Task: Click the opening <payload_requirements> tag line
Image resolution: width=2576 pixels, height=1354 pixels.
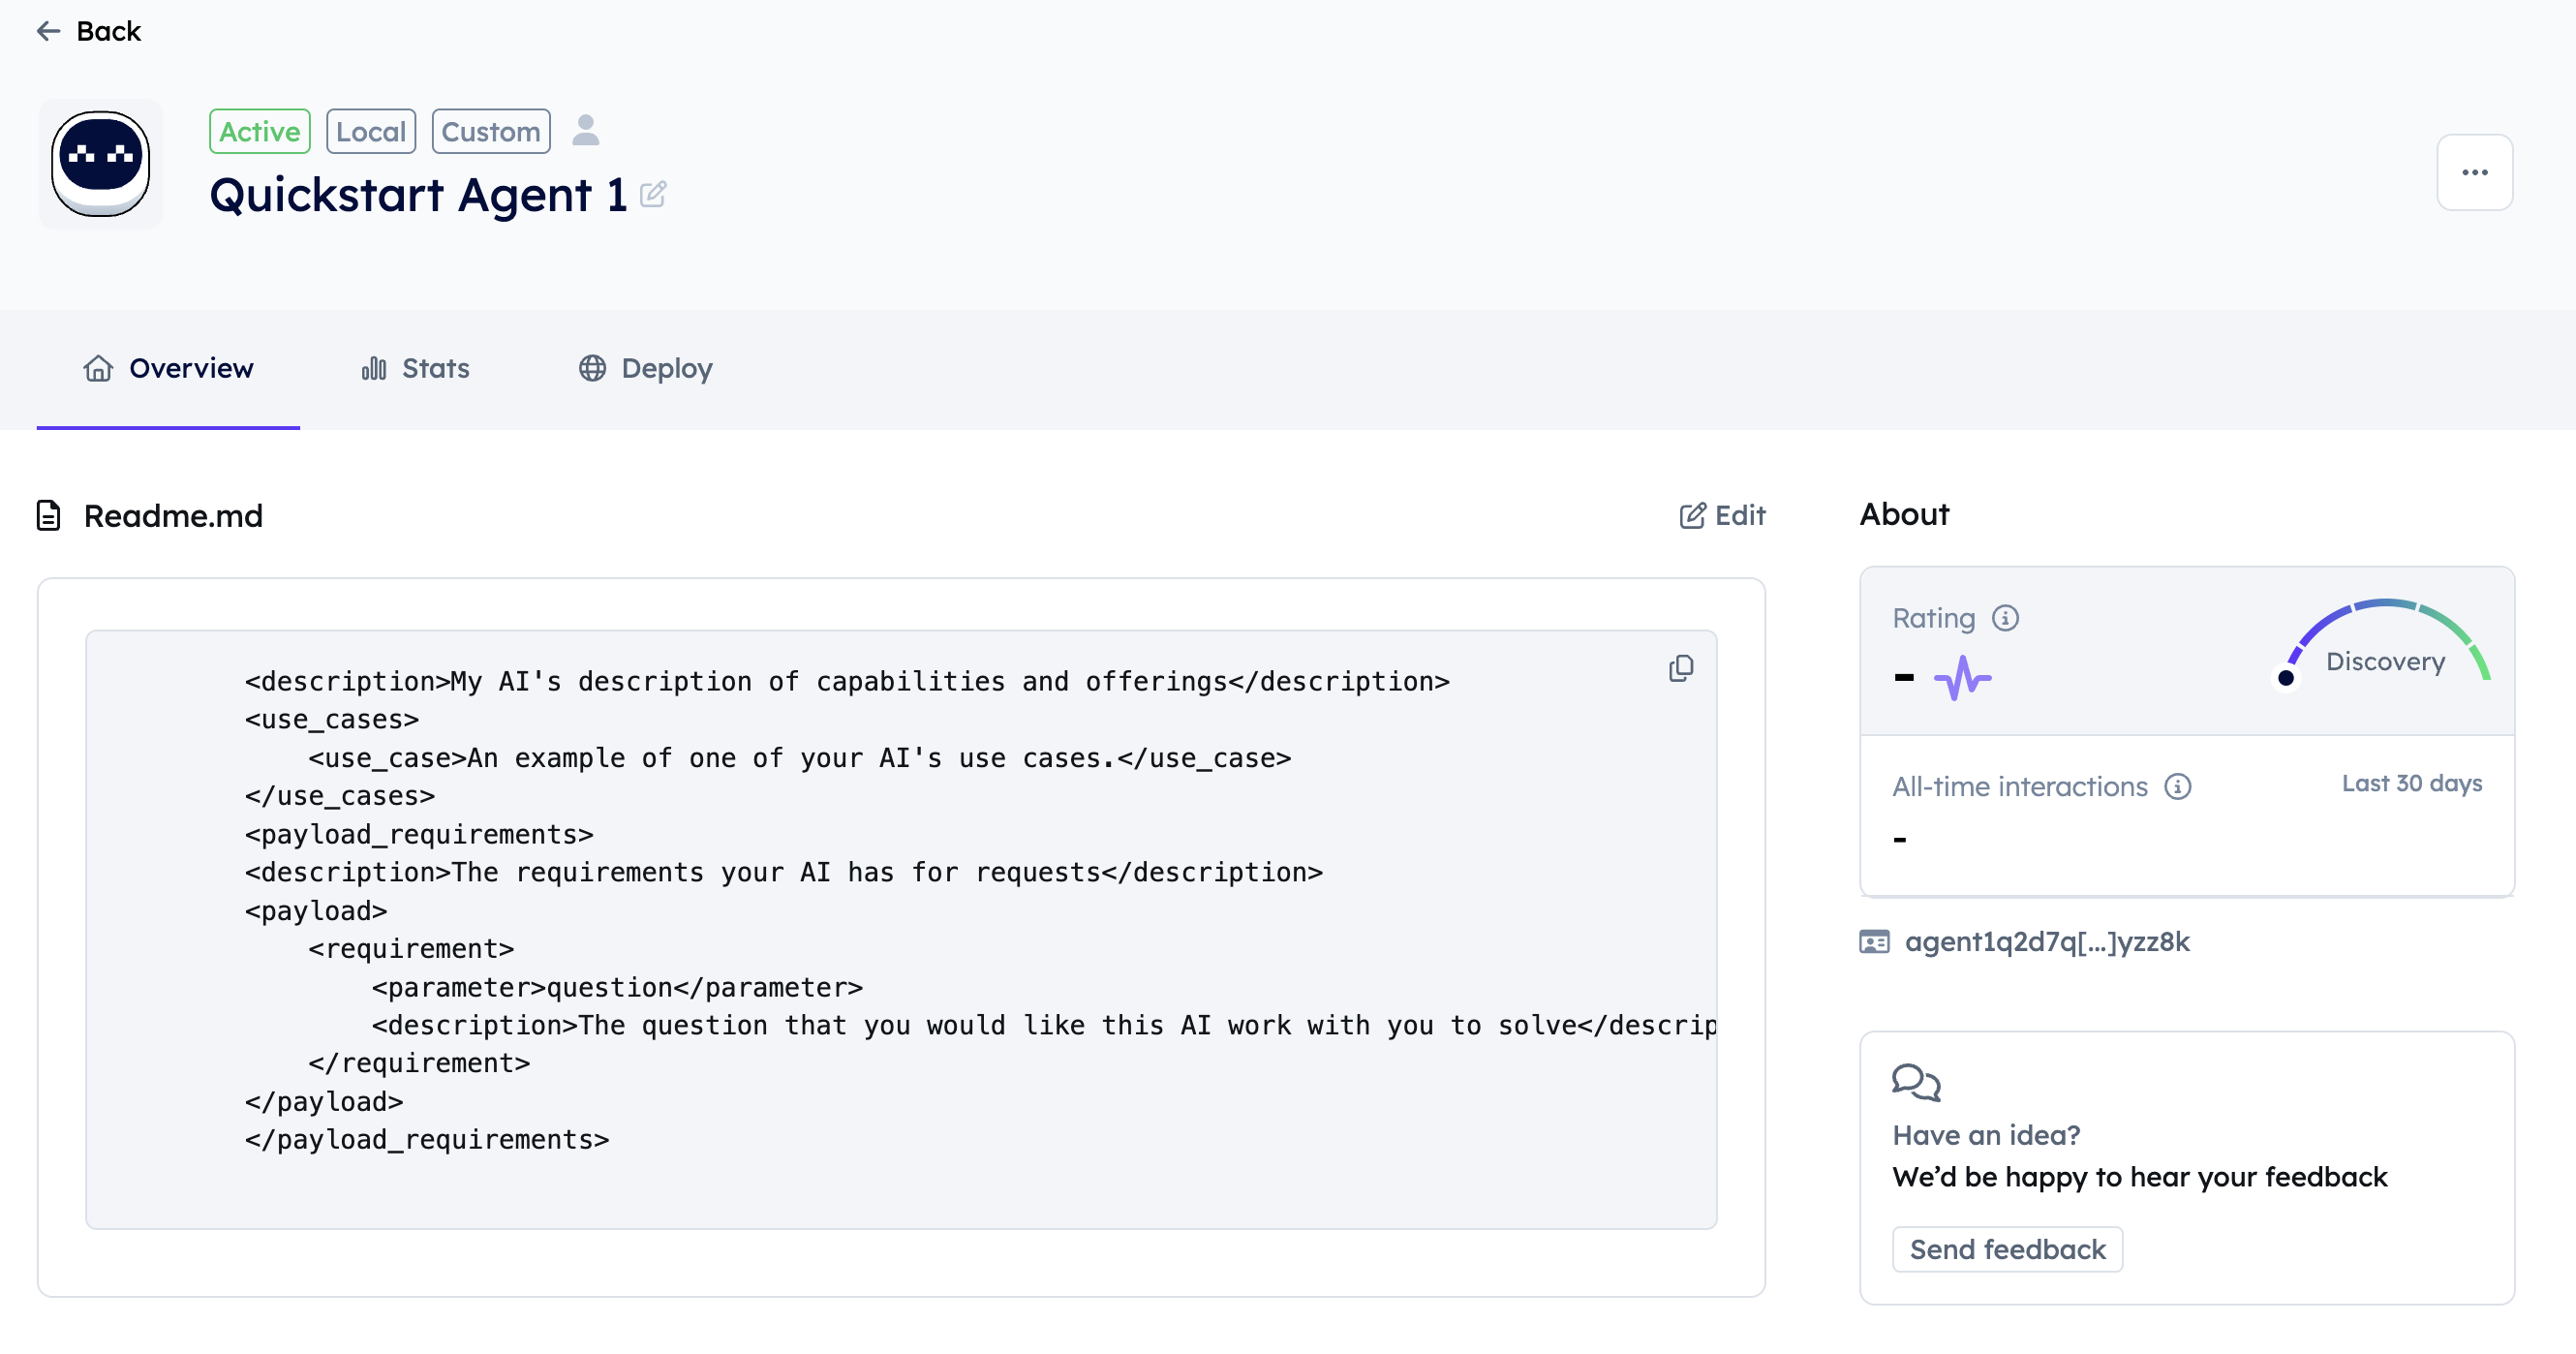Action: [419, 835]
